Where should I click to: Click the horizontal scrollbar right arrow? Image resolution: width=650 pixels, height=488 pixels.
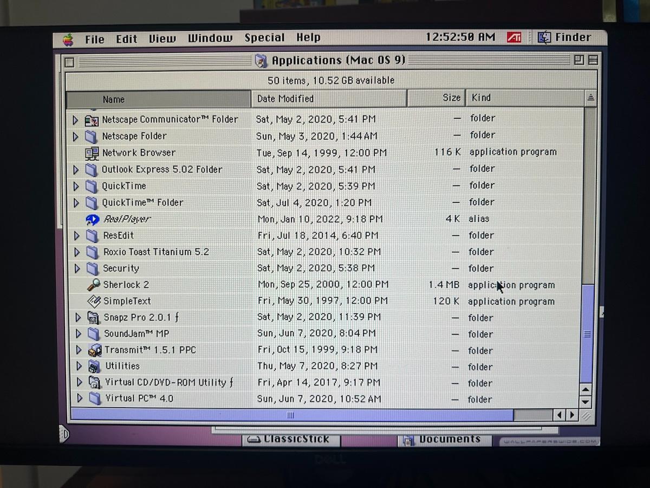point(572,415)
